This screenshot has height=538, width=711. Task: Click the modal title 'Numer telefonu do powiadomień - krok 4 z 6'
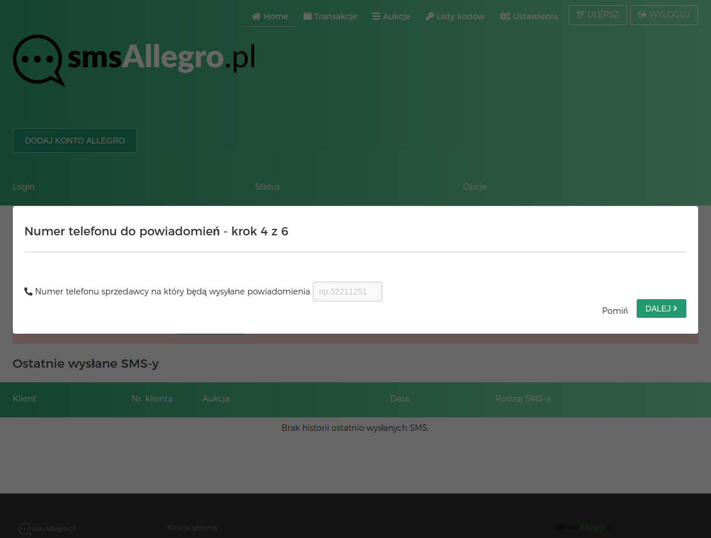click(156, 231)
